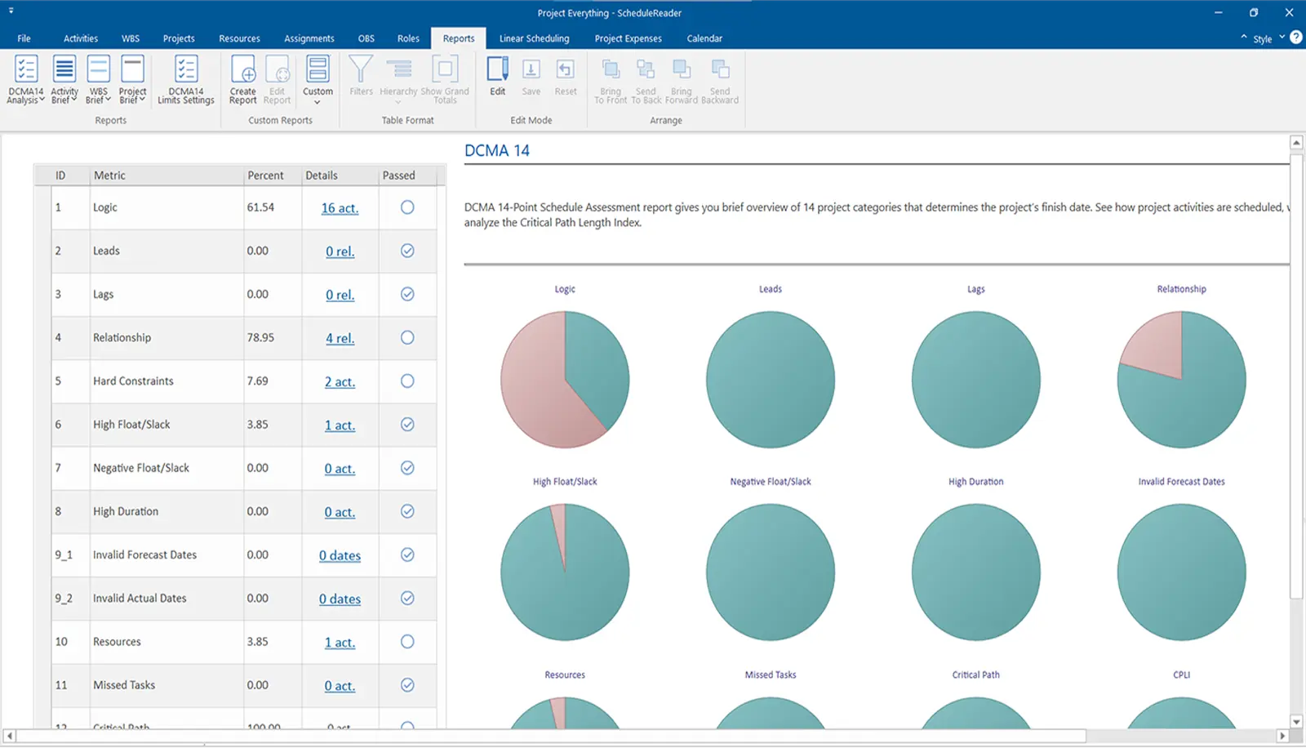1306x748 pixels.
Task: Toggle the Passed checkmark for Leads row
Action: click(407, 251)
